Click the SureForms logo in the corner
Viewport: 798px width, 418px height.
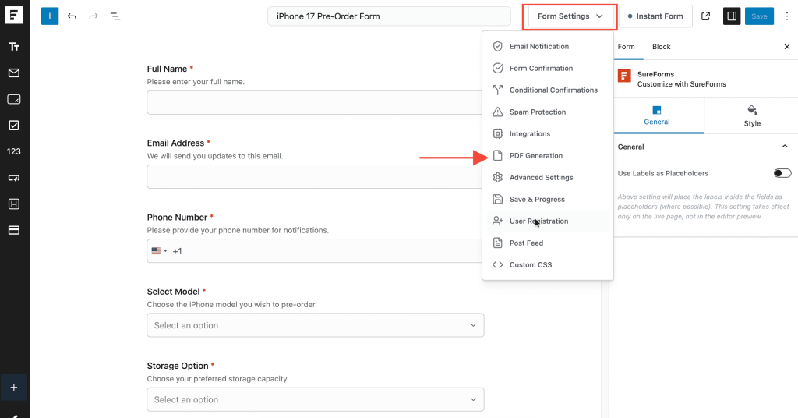14,16
